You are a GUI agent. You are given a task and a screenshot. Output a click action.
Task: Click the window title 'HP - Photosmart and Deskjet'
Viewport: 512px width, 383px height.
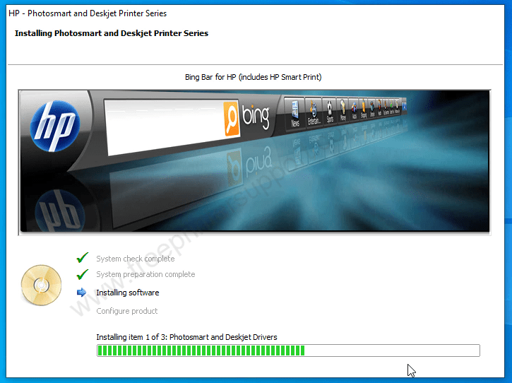[x=88, y=13]
